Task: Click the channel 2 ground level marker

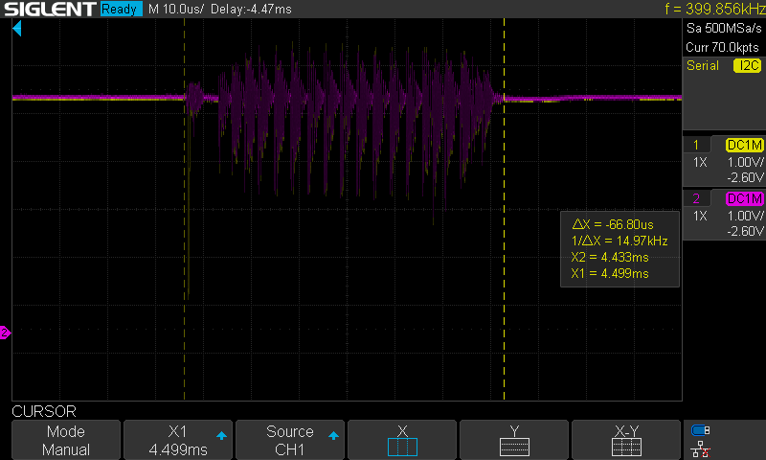Action: 5,333
